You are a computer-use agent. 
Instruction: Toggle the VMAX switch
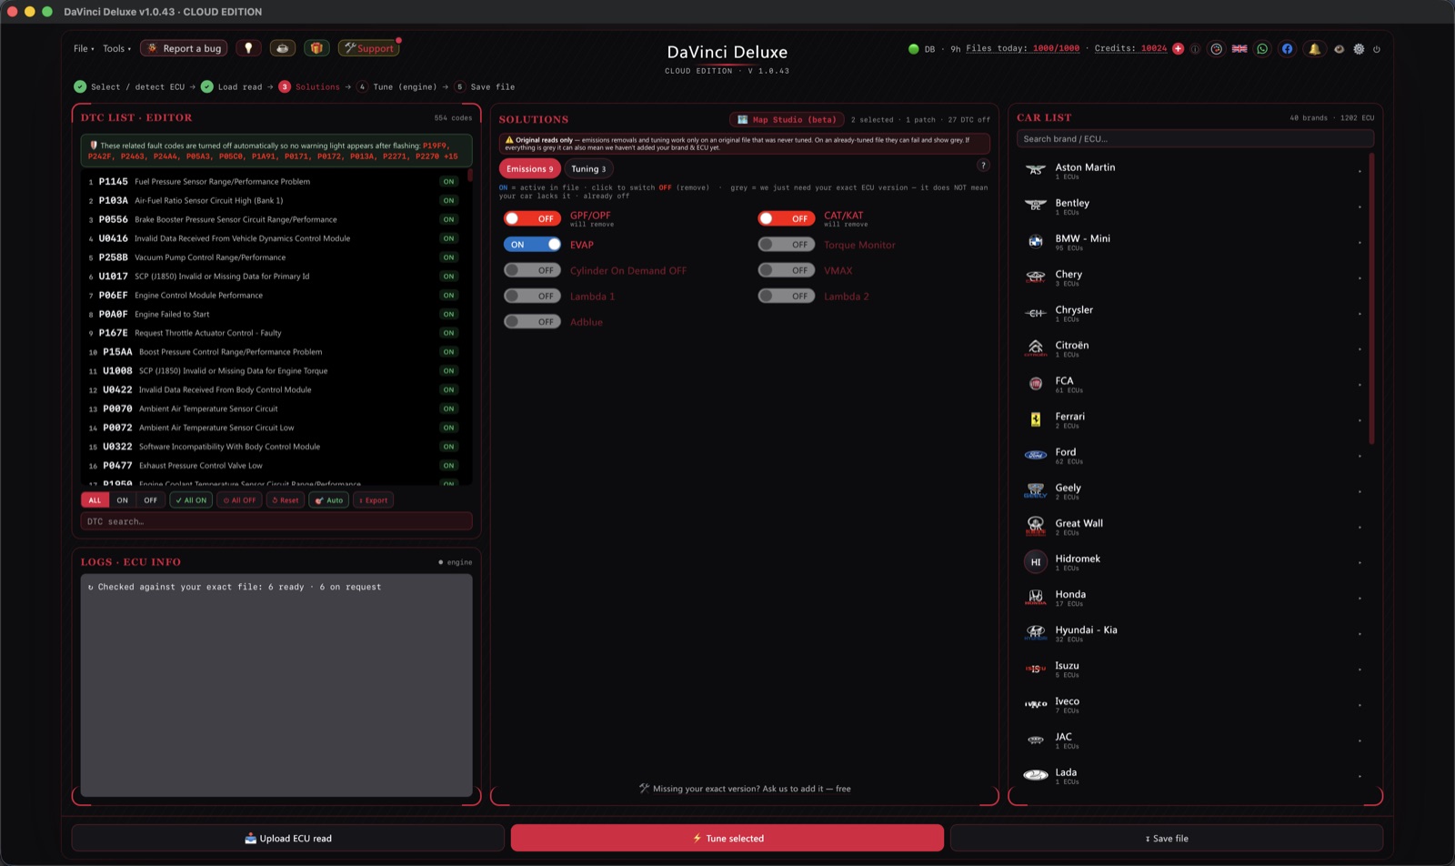787,270
